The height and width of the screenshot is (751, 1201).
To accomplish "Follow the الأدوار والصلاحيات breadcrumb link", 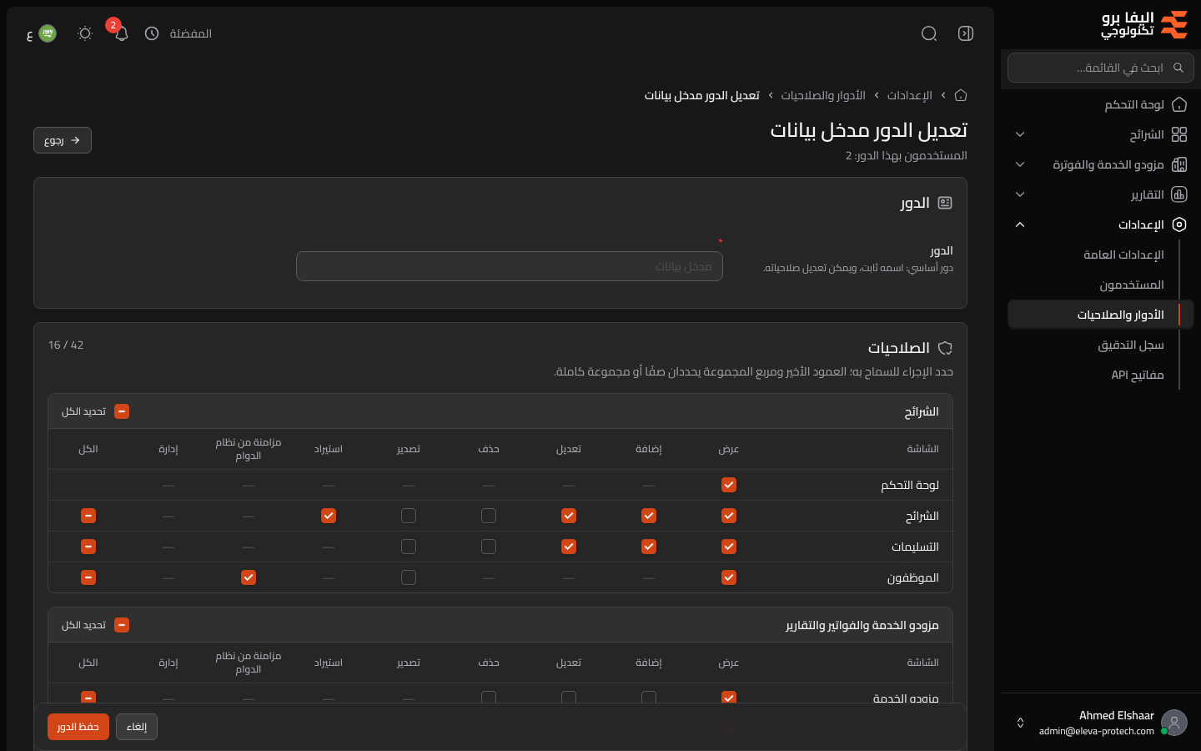I will coord(823,95).
